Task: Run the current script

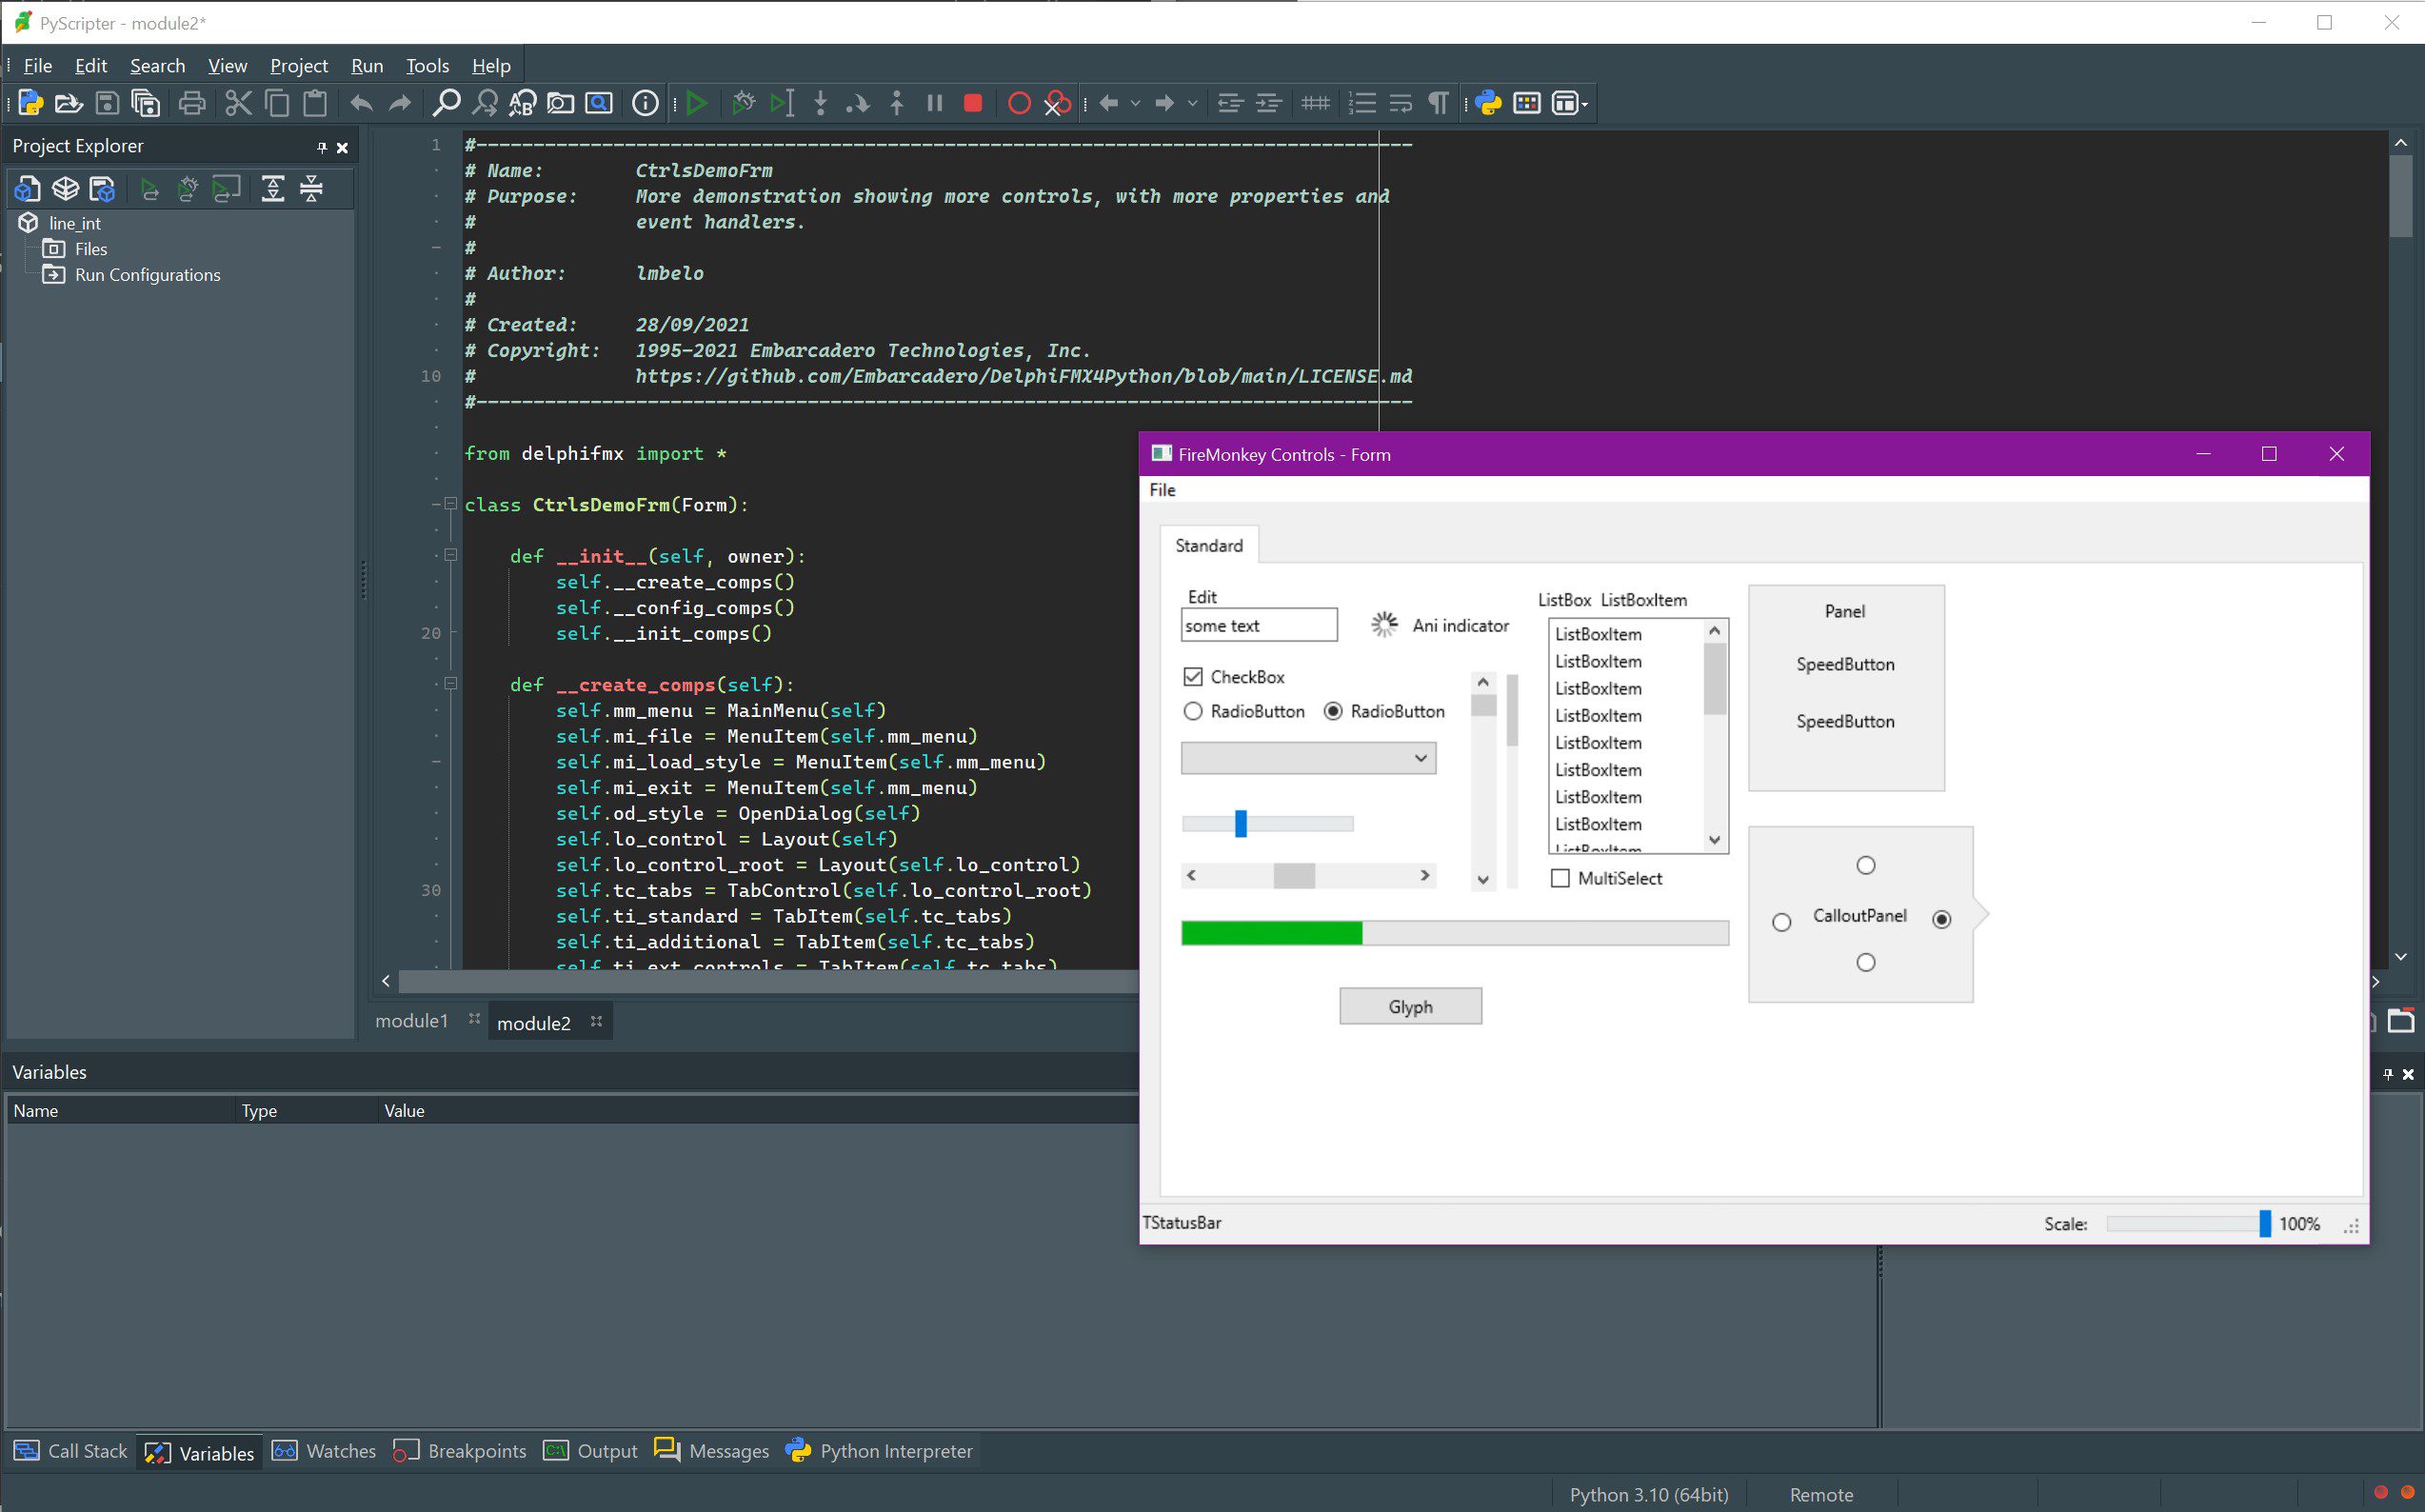Action: pos(697,103)
